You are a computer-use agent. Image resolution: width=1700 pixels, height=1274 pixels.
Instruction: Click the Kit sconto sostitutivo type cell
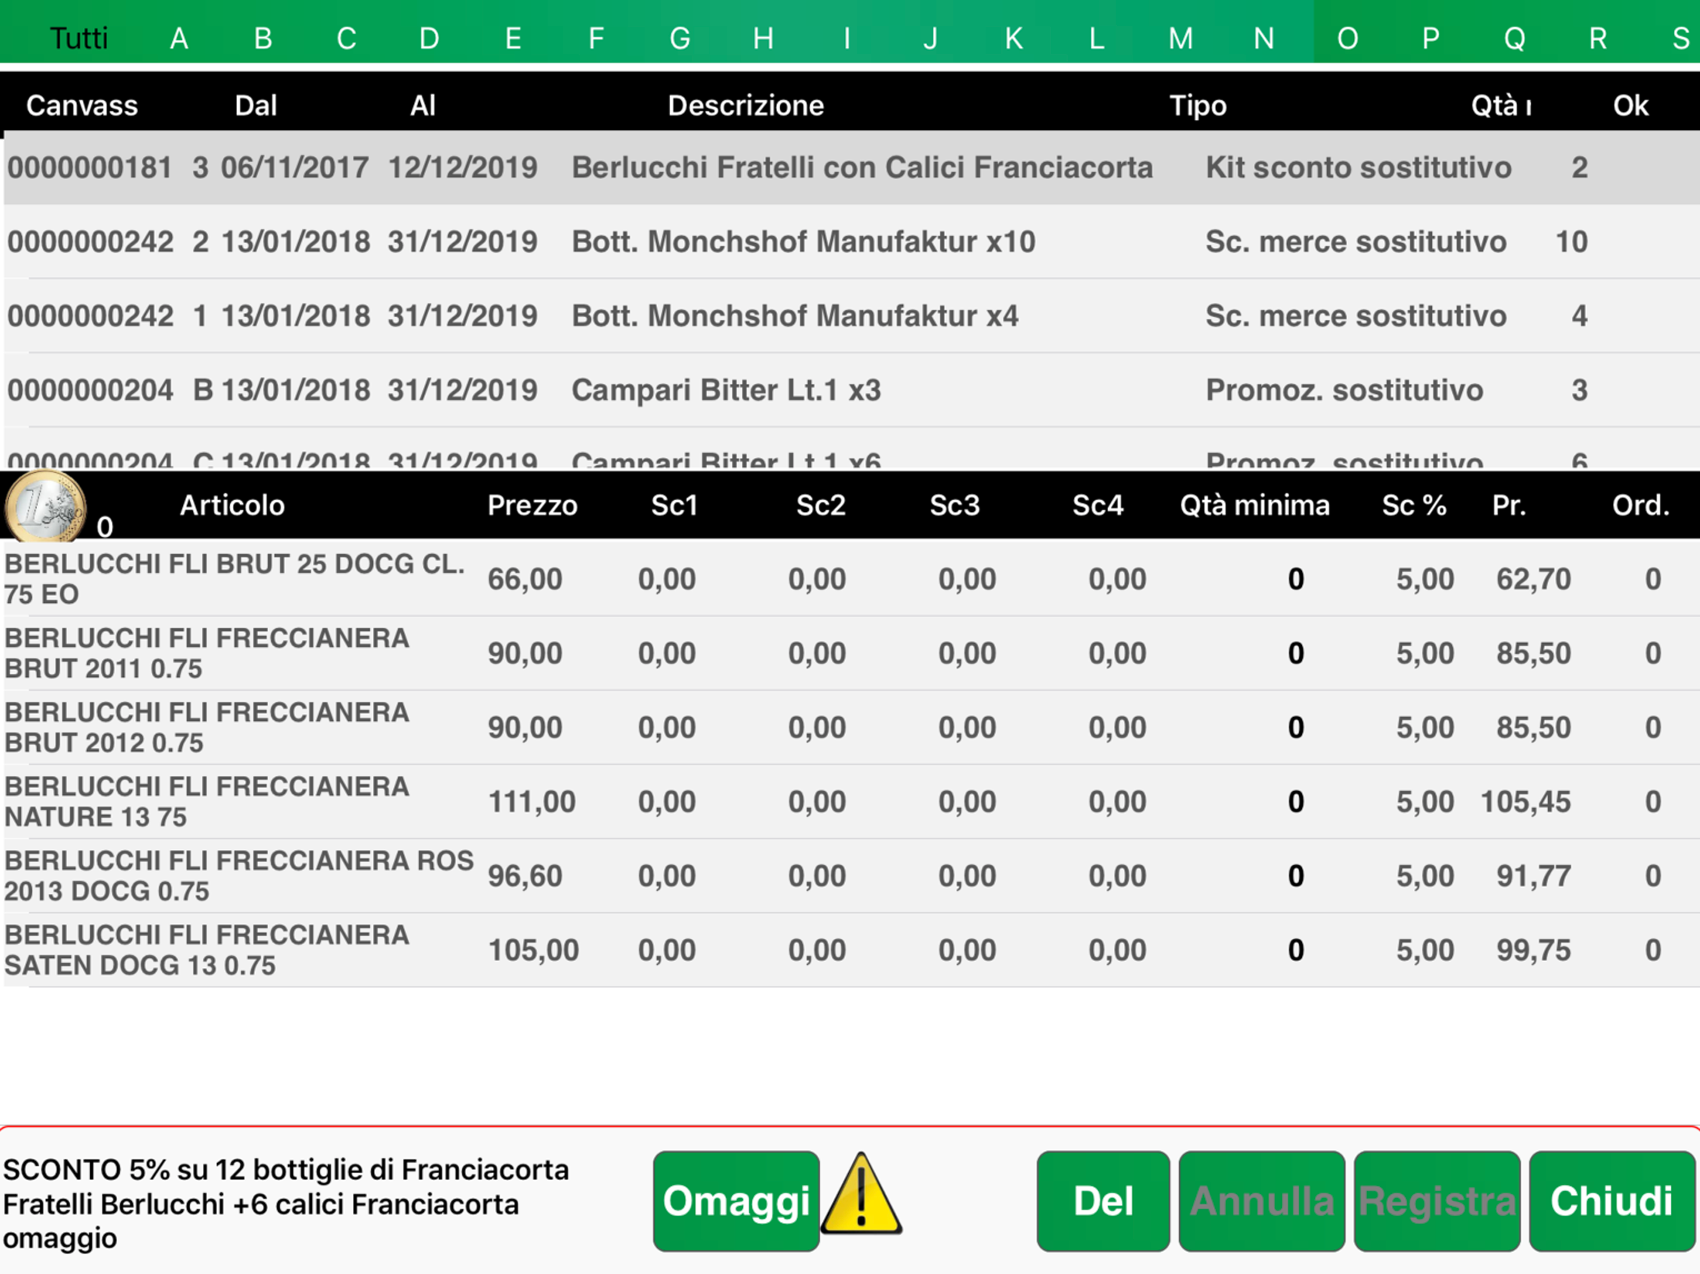pyautogui.click(x=1358, y=167)
